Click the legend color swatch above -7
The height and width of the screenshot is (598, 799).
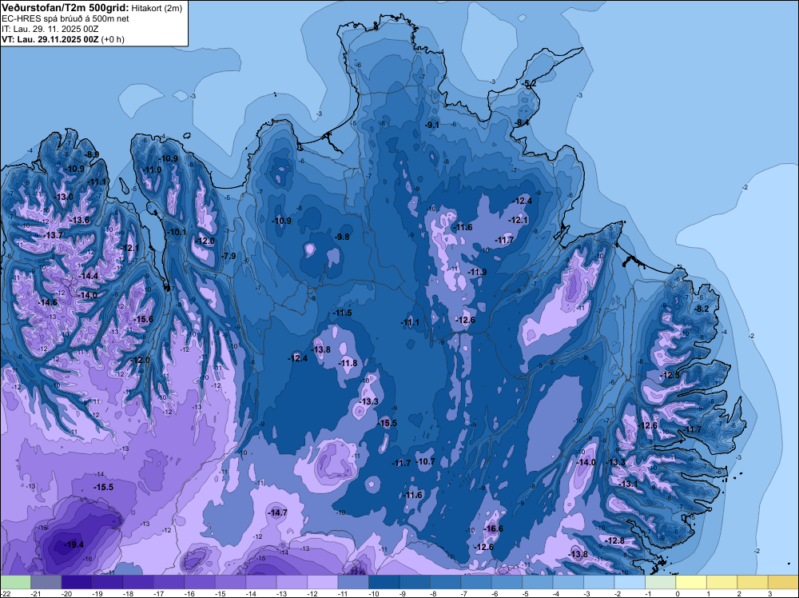coord(476,582)
